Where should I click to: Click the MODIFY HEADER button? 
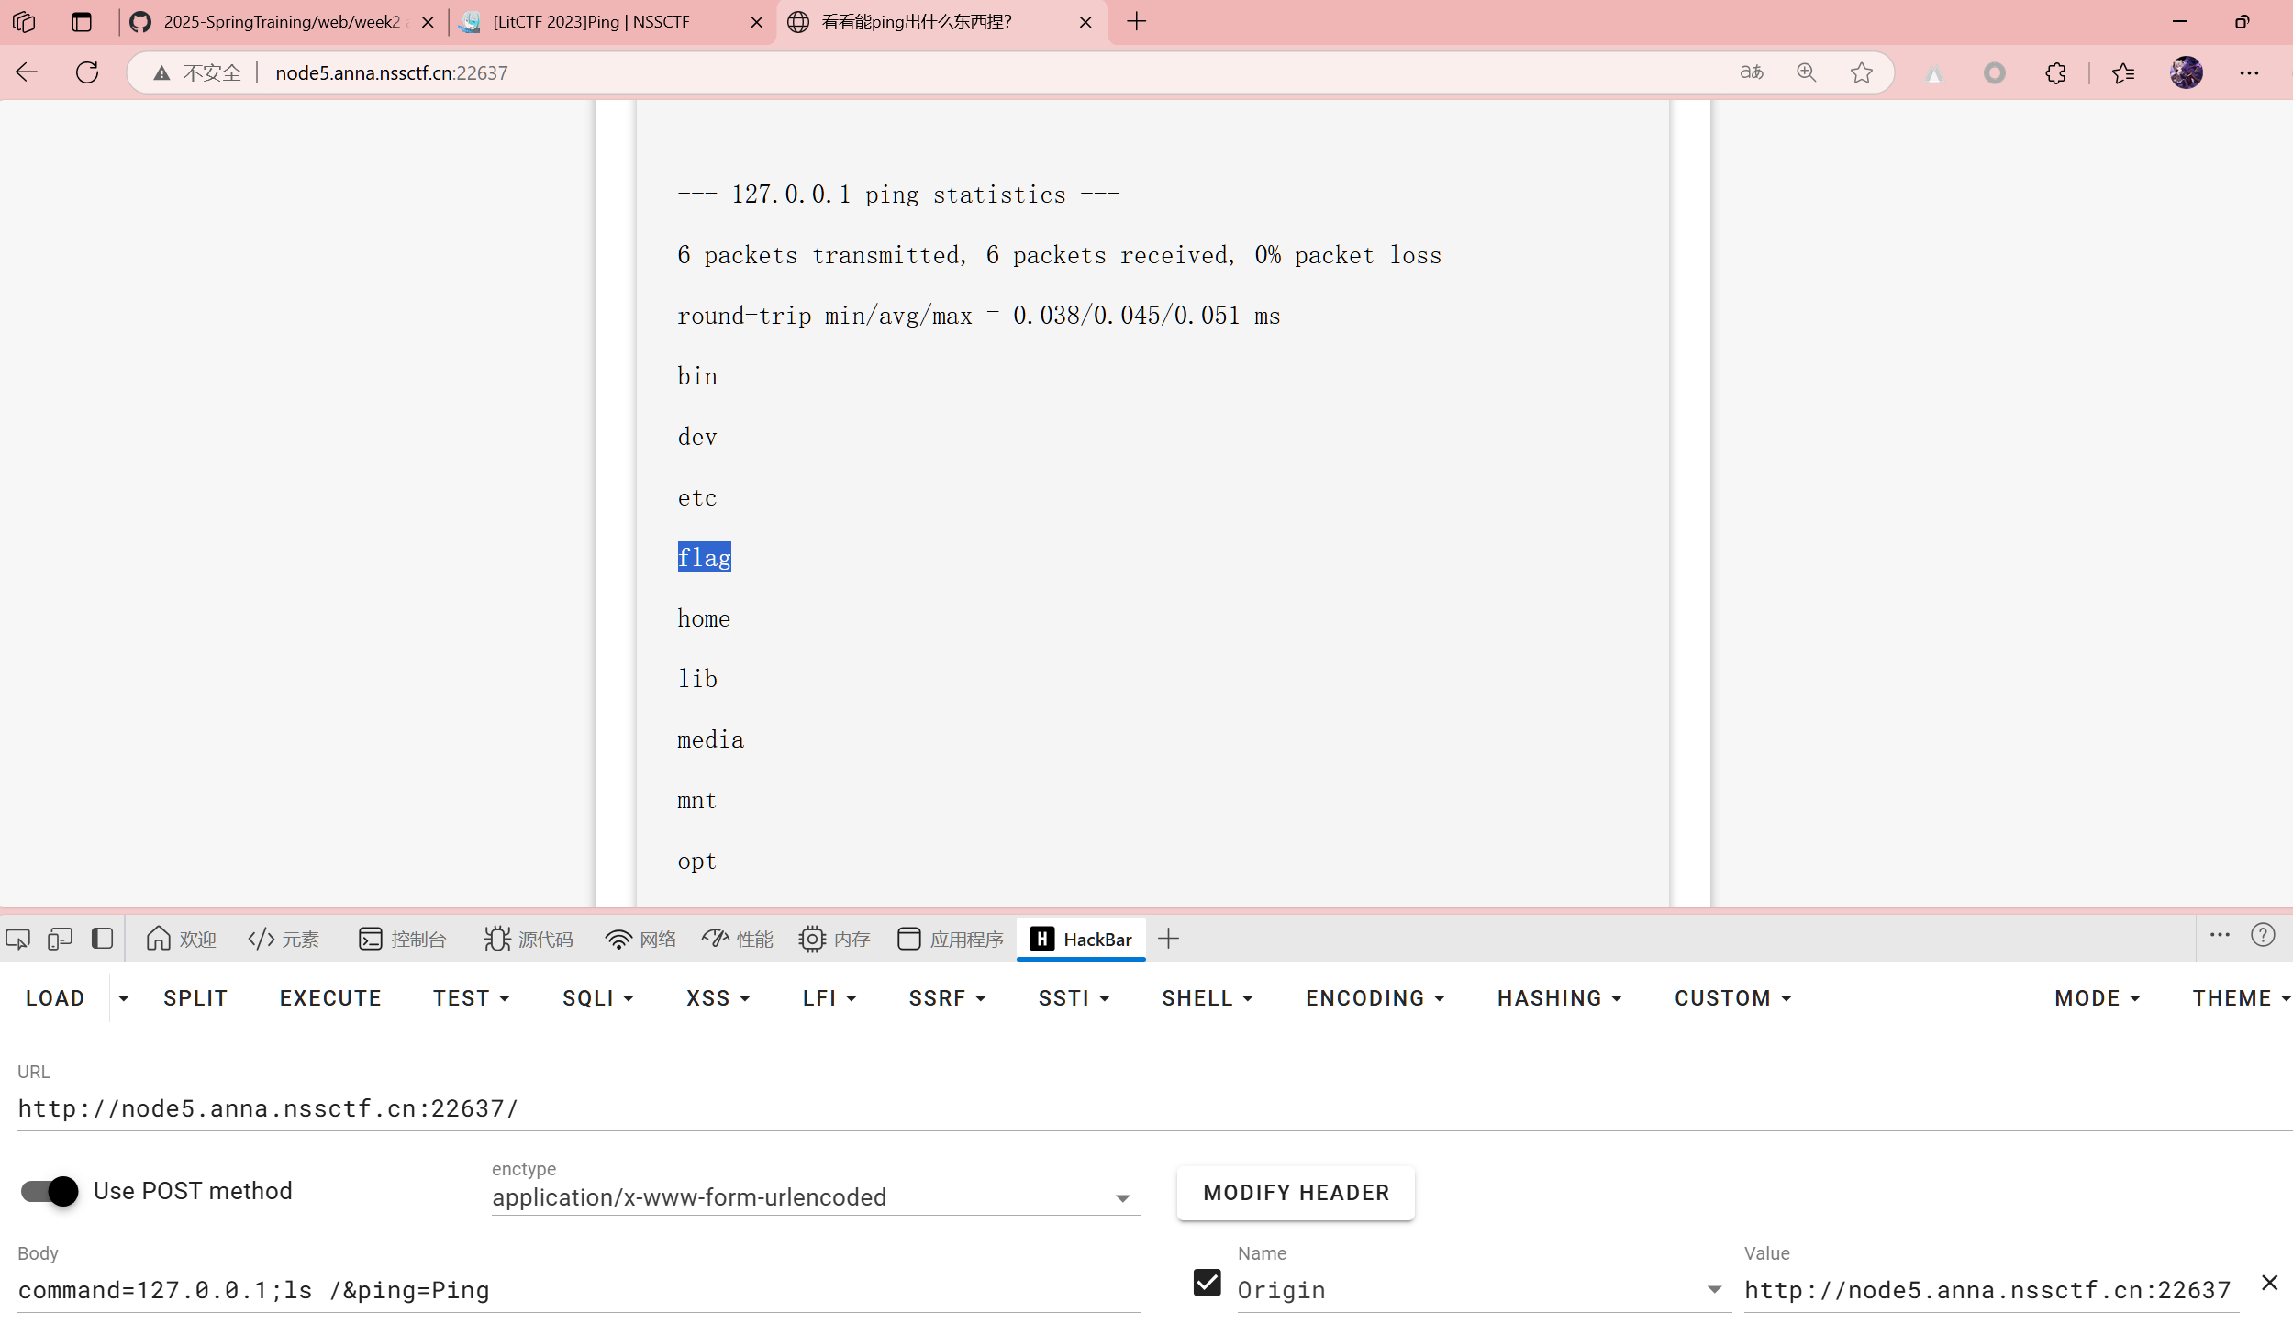tap(1296, 1193)
